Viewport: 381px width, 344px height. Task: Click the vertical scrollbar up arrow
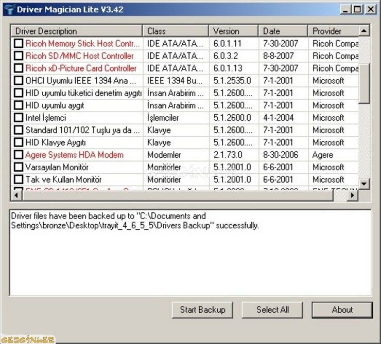364,31
